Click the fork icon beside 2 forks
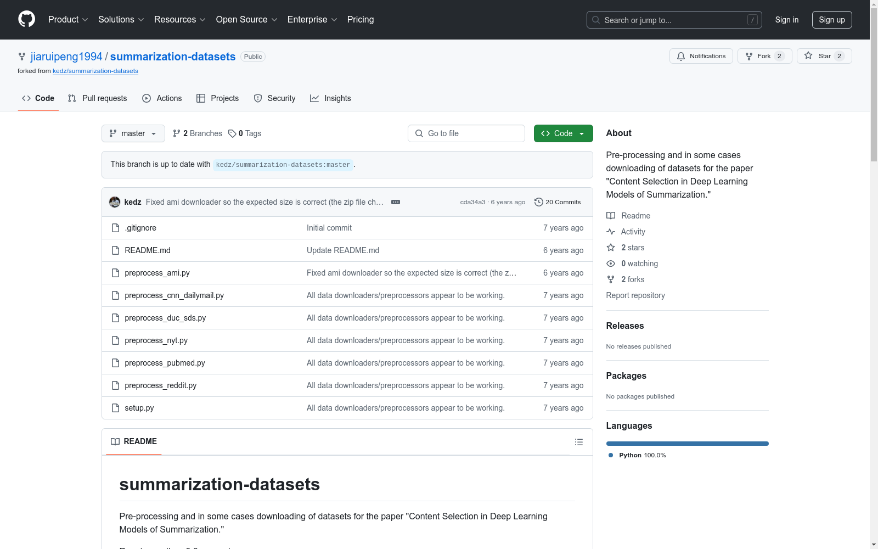878x549 pixels. (x=611, y=279)
